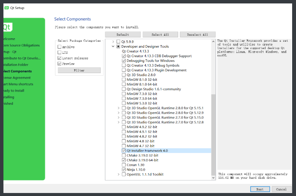Select Qt 3D Studio OpenGL Runtime 2.7.0 for Qt 5.15.0 row
296x196 pixels.
coord(165,117)
